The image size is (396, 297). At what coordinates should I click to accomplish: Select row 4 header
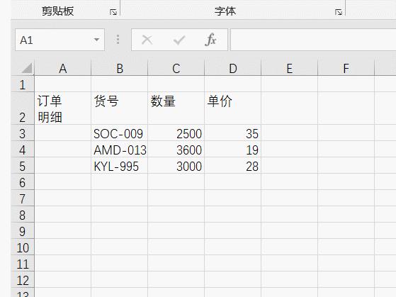[23, 149]
